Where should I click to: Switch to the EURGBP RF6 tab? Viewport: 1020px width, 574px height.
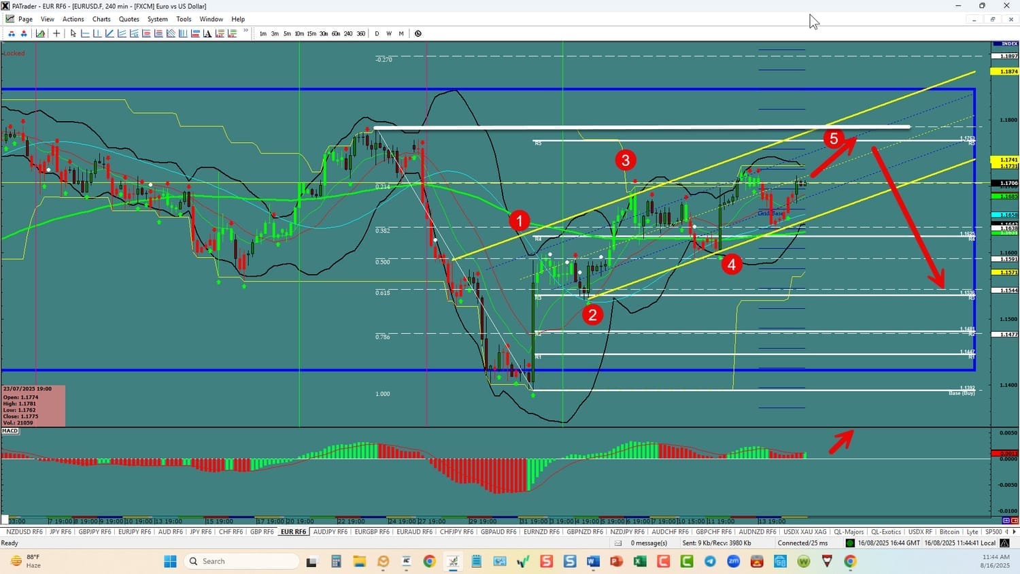372,532
